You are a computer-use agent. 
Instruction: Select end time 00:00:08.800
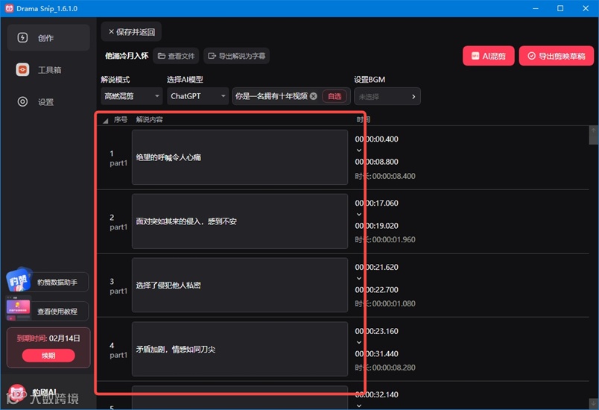click(x=377, y=162)
